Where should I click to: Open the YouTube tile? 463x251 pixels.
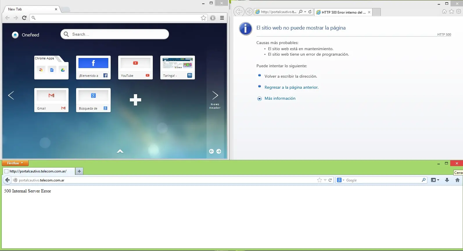[135, 68]
